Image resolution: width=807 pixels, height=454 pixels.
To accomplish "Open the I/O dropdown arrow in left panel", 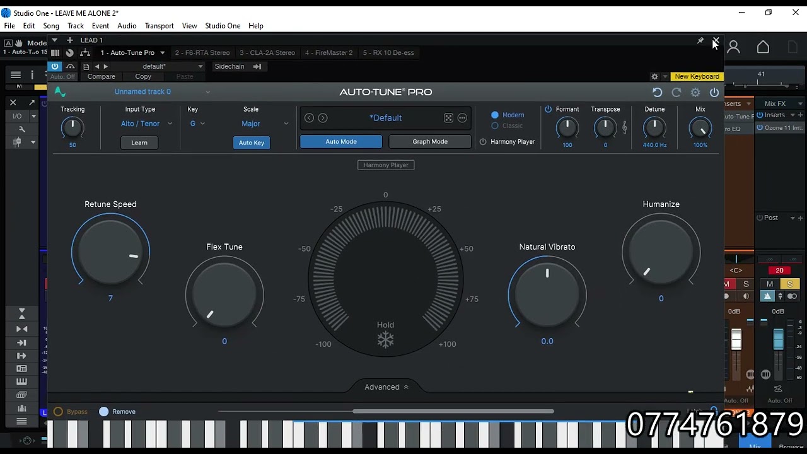I will 33,116.
